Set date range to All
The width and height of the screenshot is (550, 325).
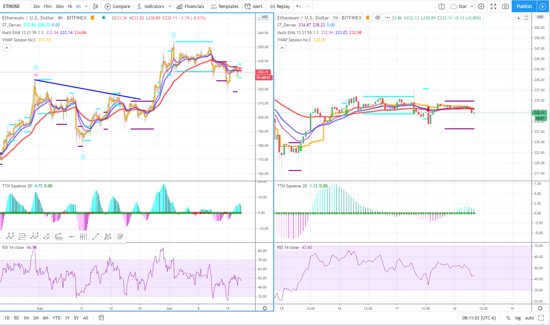click(x=86, y=318)
